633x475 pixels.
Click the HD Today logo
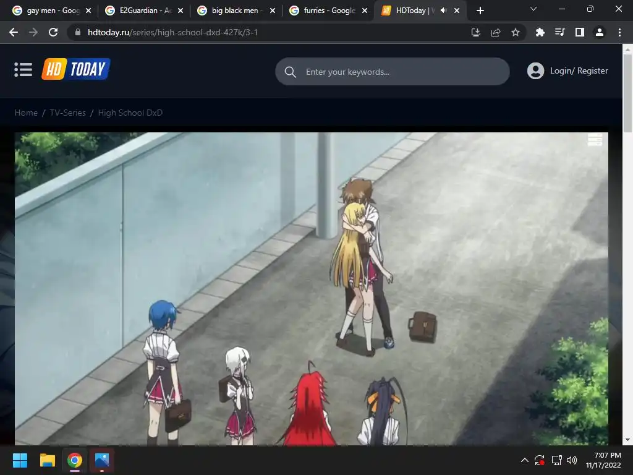76,69
